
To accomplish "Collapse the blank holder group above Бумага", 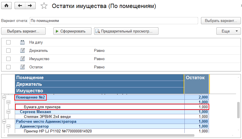I will coord(9,102).
